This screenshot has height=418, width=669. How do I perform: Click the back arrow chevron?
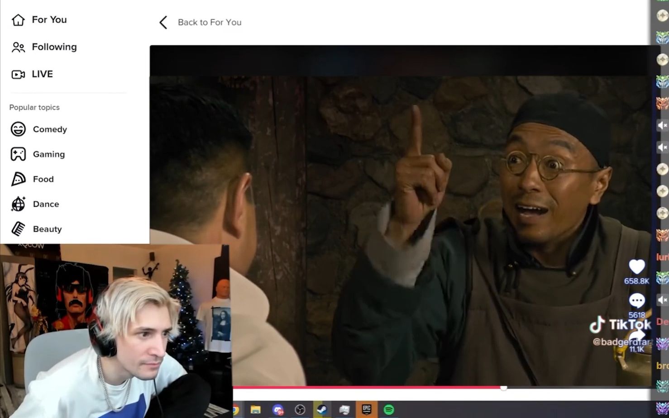click(163, 23)
